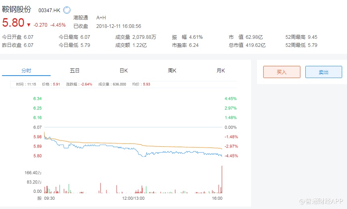
Task: Click the large 5.80 current price
Action: point(13,23)
